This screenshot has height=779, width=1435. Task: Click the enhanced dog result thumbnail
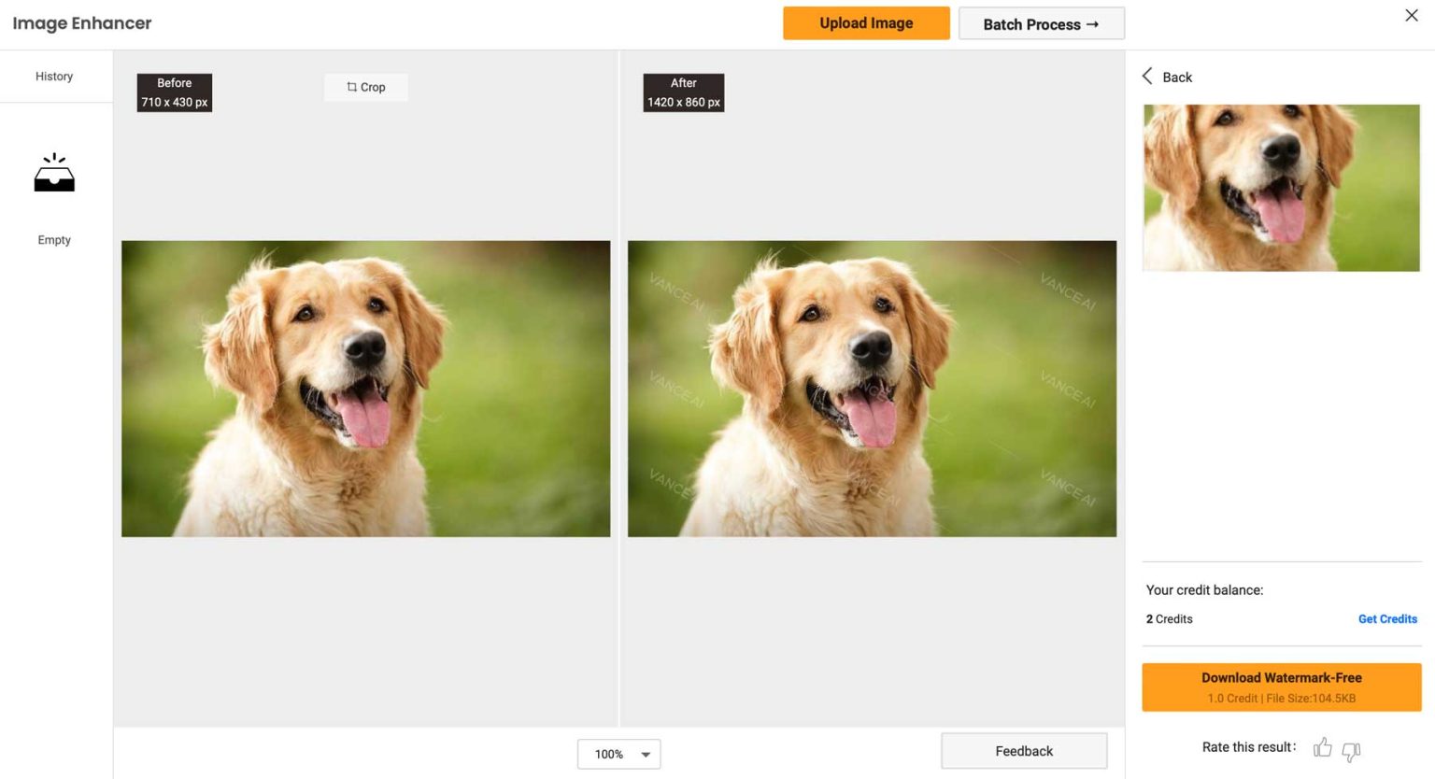pyautogui.click(x=1281, y=187)
